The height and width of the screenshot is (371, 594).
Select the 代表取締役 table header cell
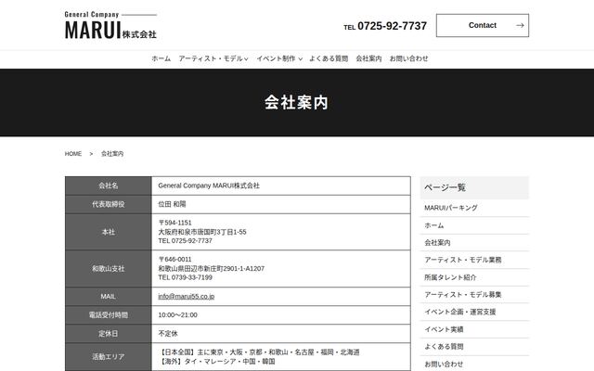(109, 204)
